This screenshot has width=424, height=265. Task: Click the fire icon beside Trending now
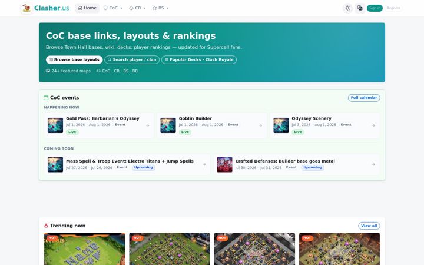tap(46, 226)
